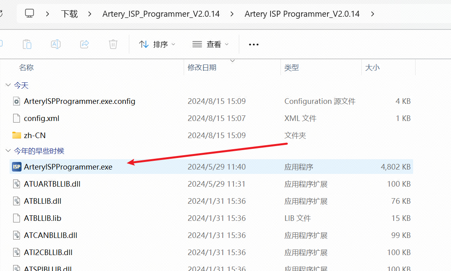
Task: Go to 下载 folder in breadcrumb
Action: click(69, 14)
